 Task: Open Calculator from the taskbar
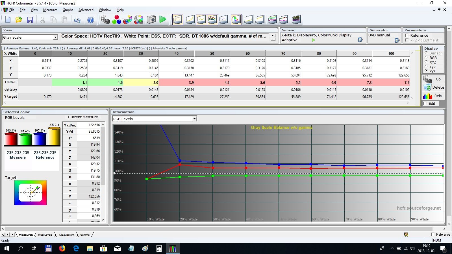point(159,248)
